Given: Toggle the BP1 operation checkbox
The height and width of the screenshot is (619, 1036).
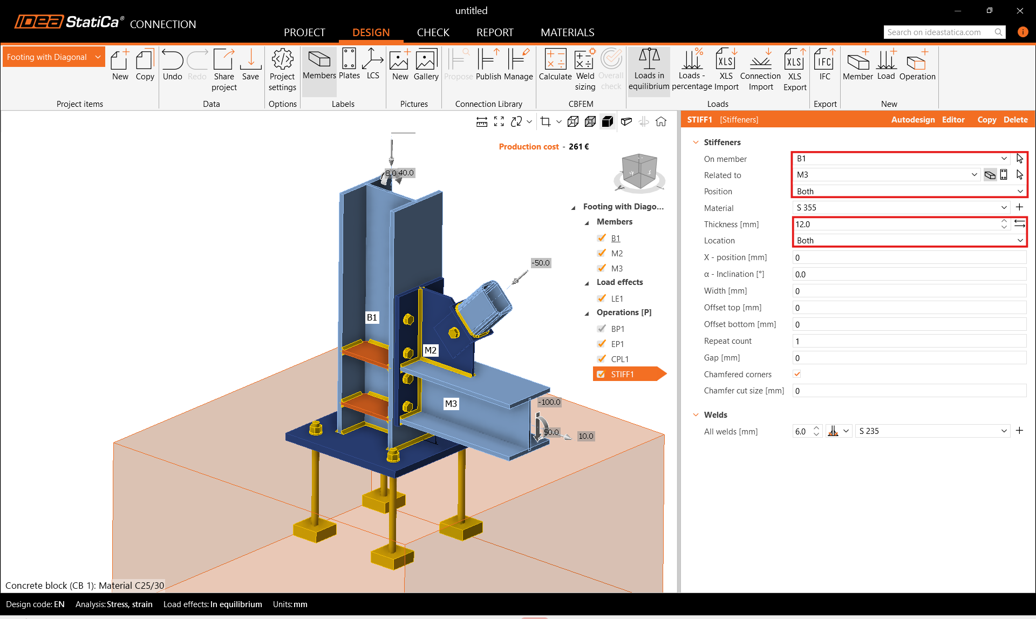Looking at the screenshot, I should [602, 329].
